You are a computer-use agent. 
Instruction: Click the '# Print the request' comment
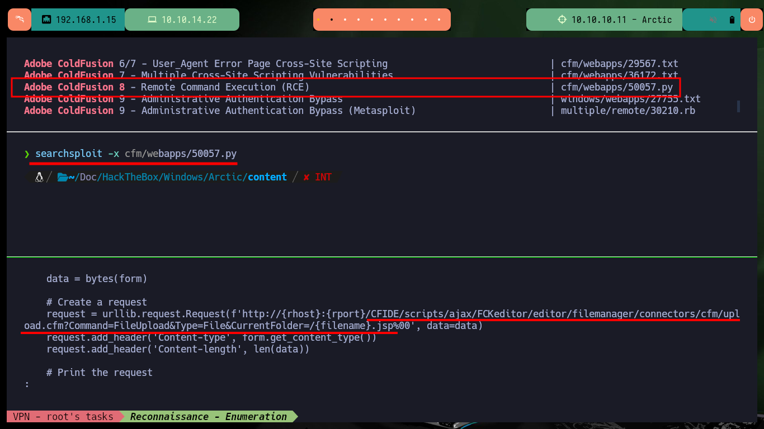click(100, 373)
